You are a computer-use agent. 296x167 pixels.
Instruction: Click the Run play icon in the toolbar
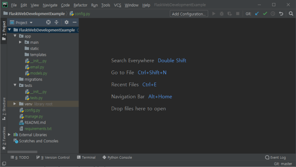[214, 14]
